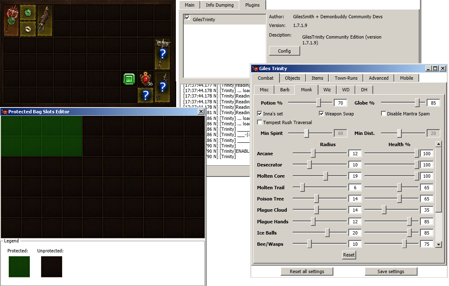
Task: Enable Tempest Rush Traversal checkbox
Action: point(260,122)
